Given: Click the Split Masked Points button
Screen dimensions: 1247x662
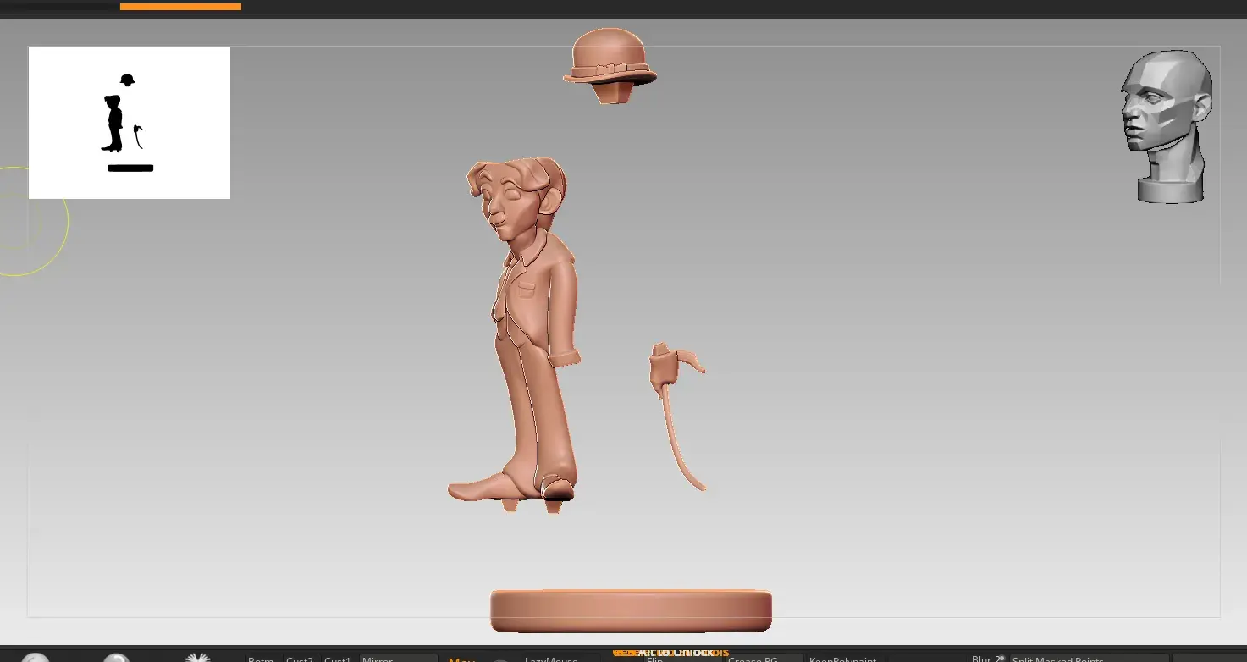Looking at the screenshot, I should (1089, 658).
